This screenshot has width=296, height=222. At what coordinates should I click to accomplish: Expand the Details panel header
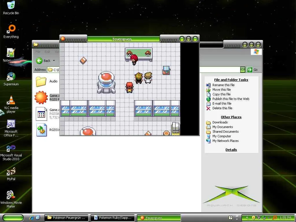coord(231,150)
